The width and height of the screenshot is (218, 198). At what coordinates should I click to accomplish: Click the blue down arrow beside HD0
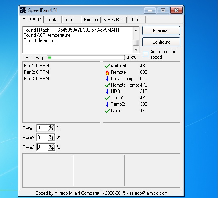(107, 91)
